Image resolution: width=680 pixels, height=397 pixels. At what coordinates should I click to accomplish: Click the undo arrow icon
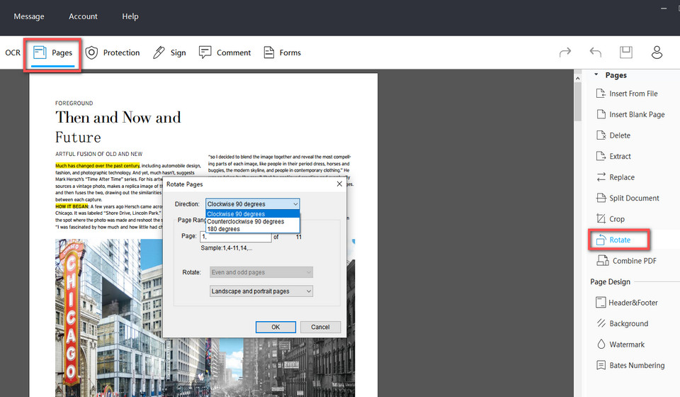pyautogui.click(x=596, y=52)
